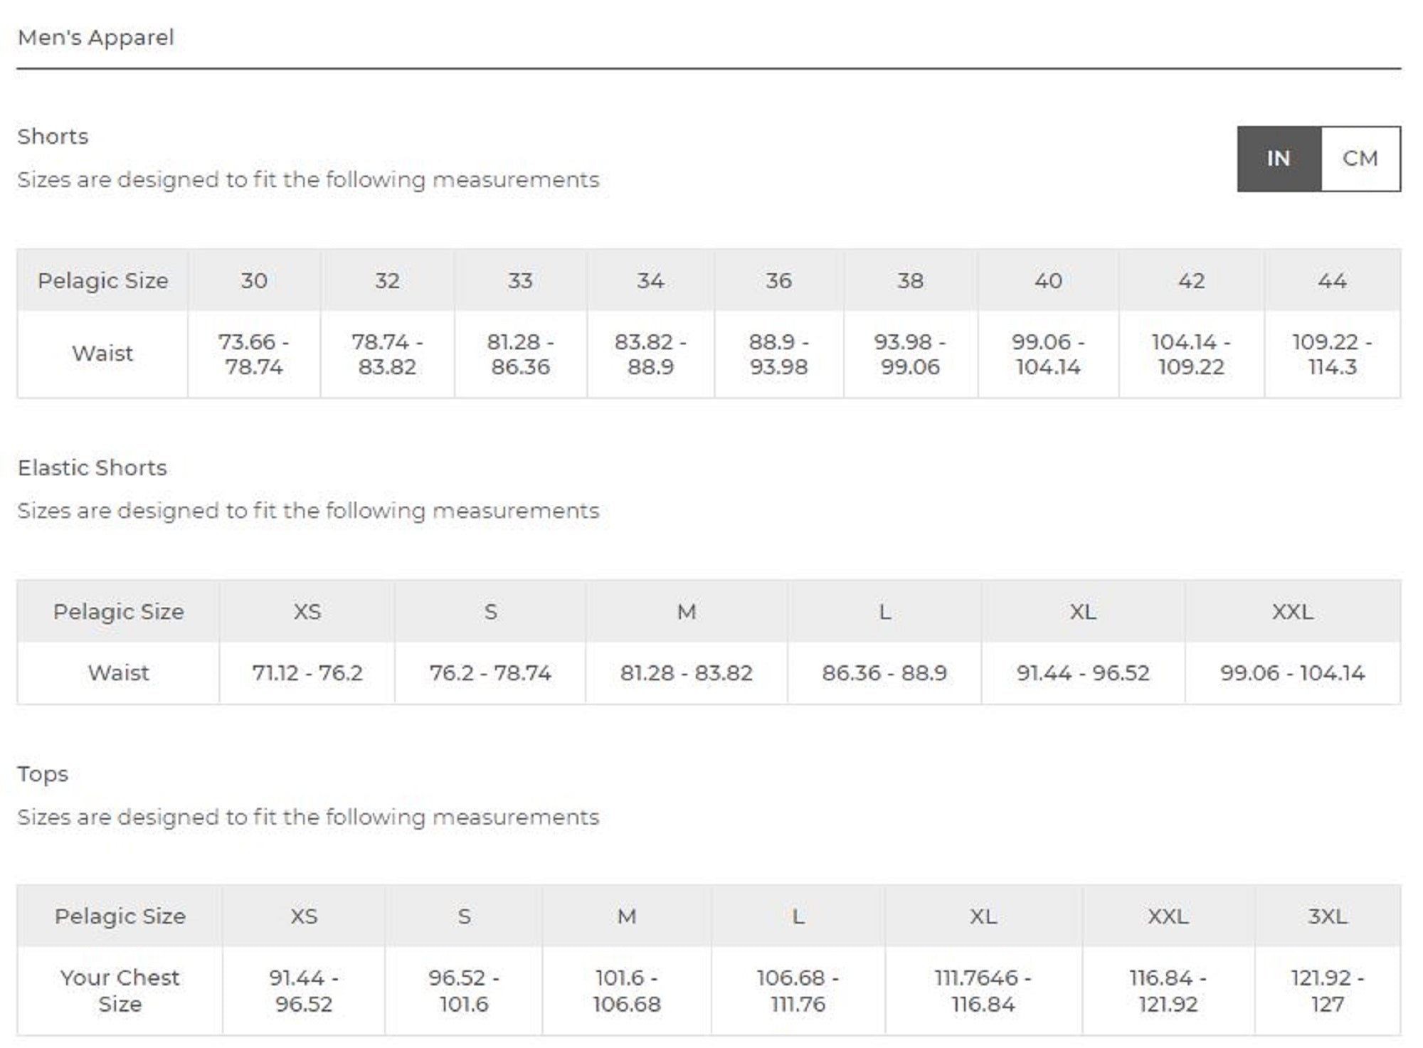
Task: Click waist cell 81.28 - 83.82
Action: click(x=686, y=673)
